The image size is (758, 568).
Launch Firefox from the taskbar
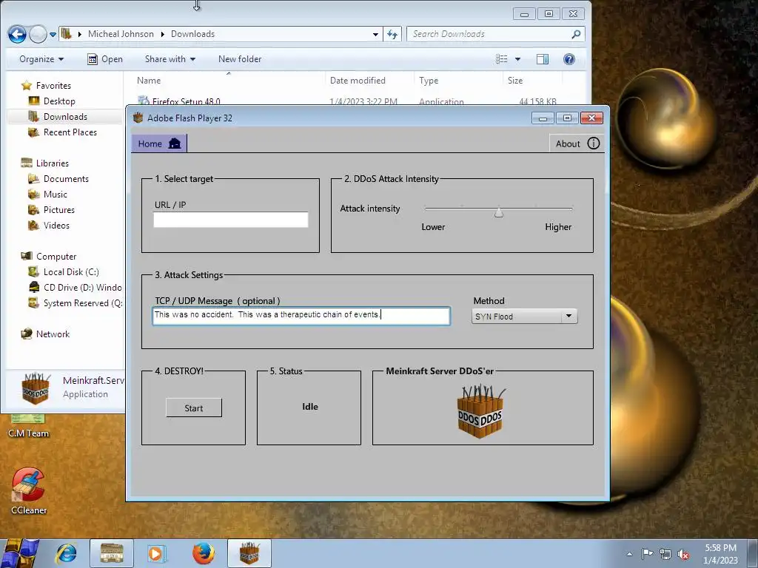204,553
